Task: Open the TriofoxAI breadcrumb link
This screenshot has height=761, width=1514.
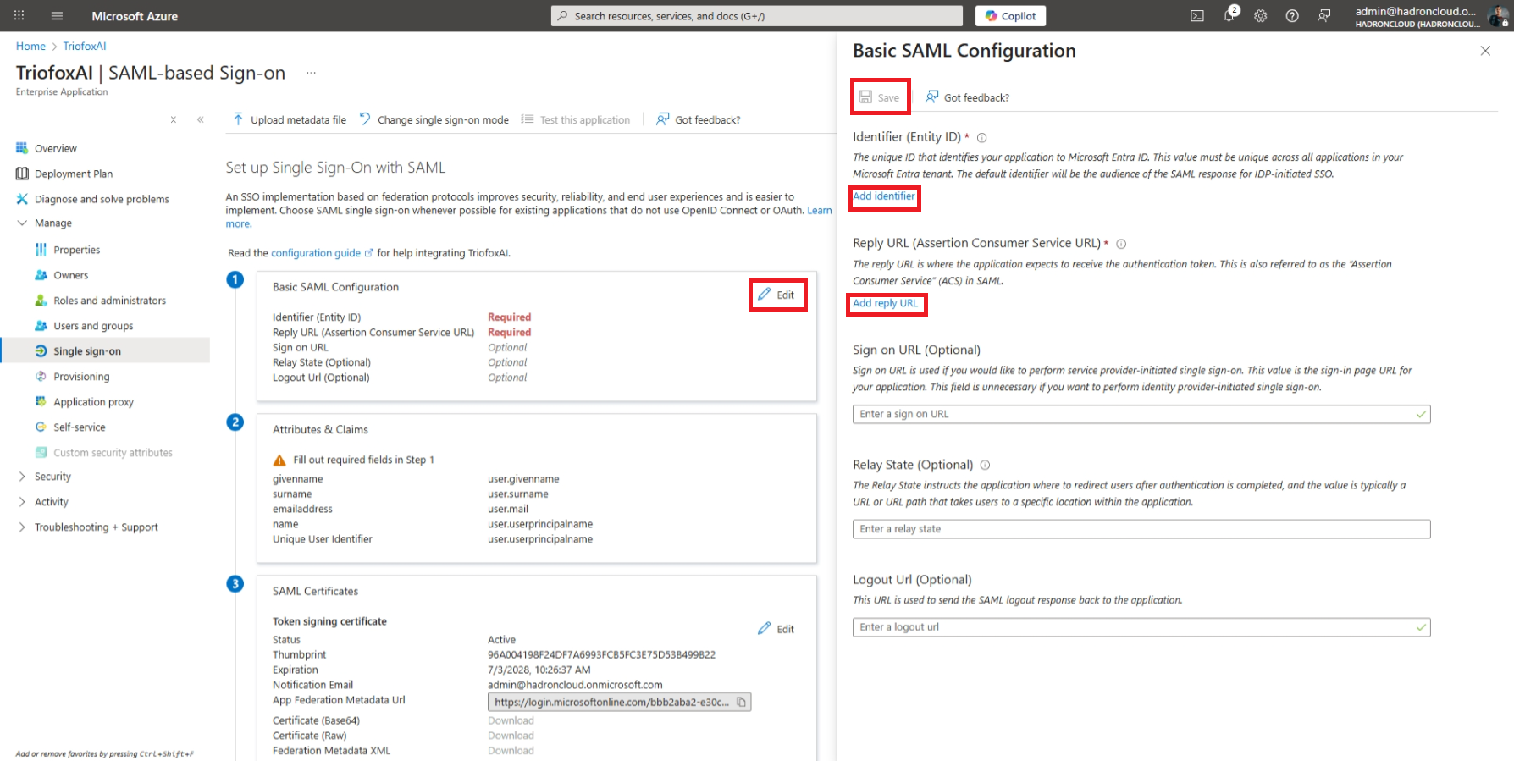Action: 85,46
